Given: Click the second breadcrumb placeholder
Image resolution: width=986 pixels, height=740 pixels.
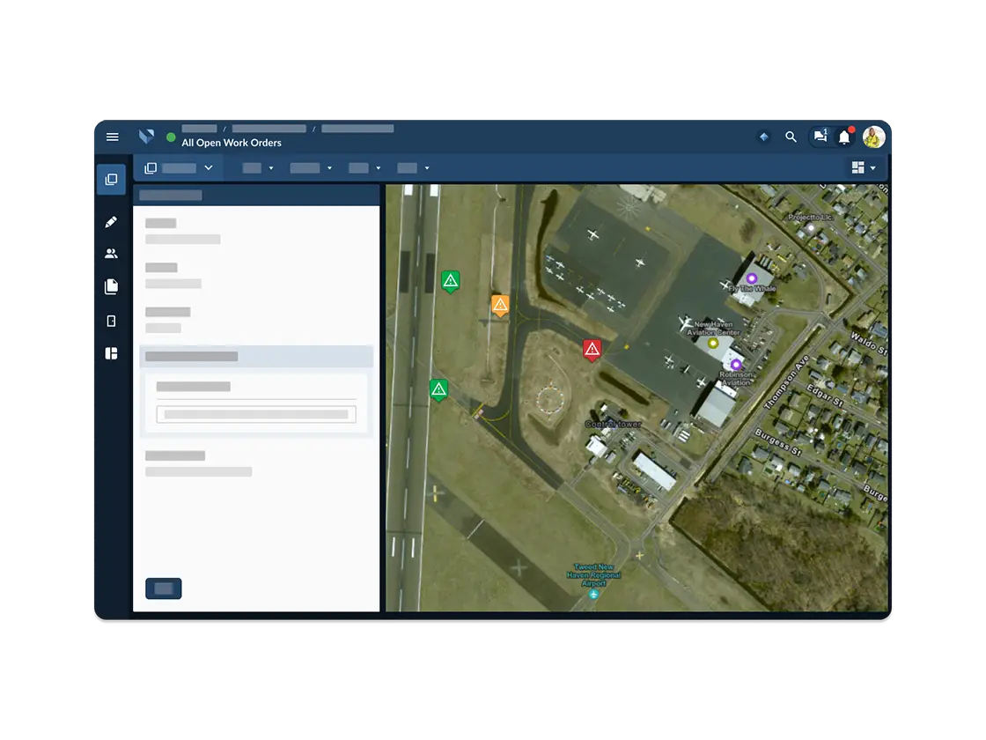Looking at the screenshot, I should [269, 129].
